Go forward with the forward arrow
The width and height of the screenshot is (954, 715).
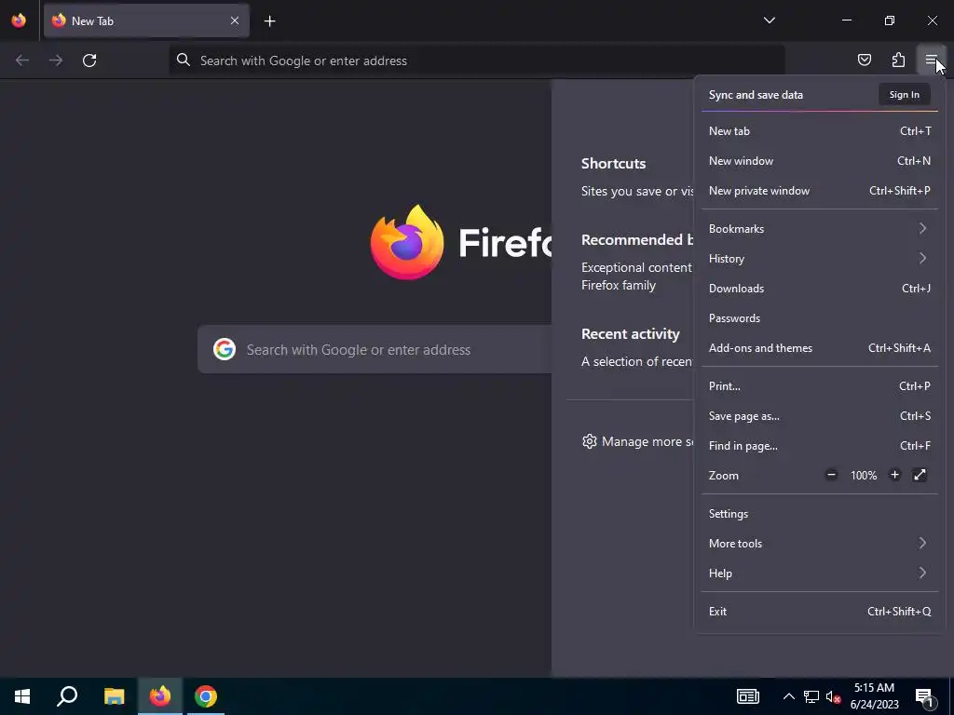click(56, 61)
